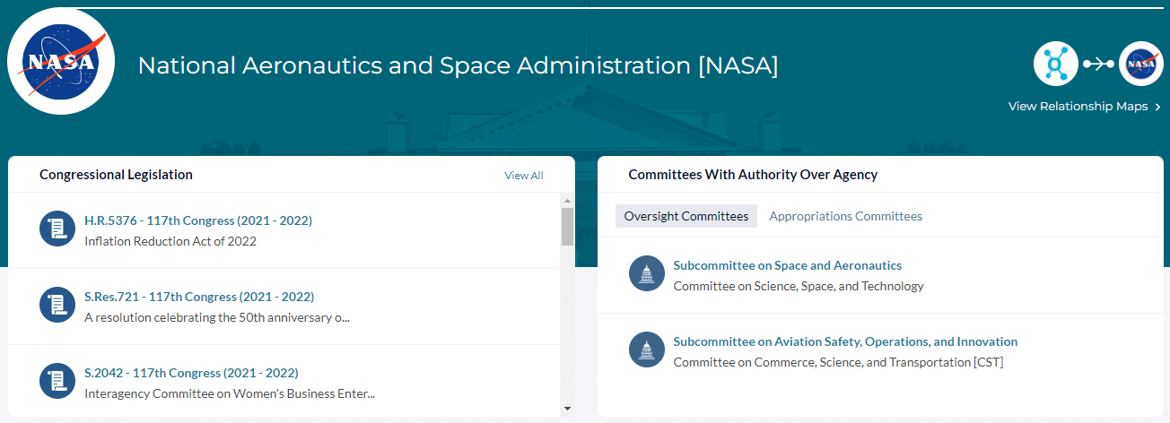Switch to Appropriations Committees tab
Screen dimensions: 1170x423
(x=845, y=216)
